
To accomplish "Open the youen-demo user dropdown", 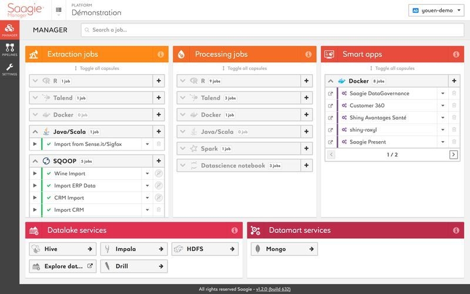I will [x=436, y=10].
